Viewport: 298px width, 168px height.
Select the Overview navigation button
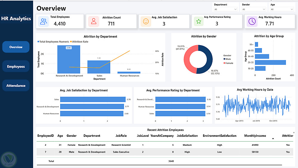click(16, 47)
